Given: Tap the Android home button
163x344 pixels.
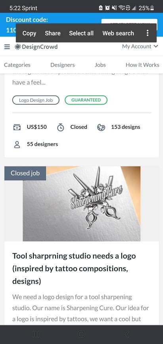Looking at the screenshot, I should pyautogui.click(x=82, y=334).
